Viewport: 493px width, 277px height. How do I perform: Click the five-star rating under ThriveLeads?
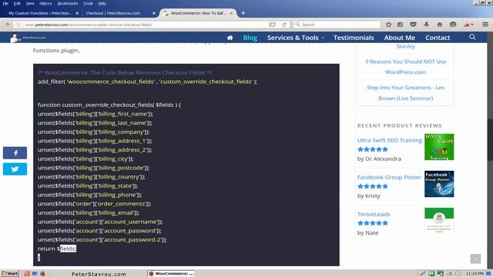pyautogui.click(x=373, y=223)
